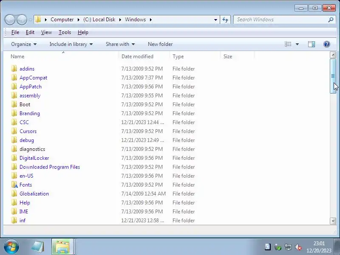Click the network tray icon
Image resolution: width=340 pixels, height=255 pixels.
pos(288,247)
